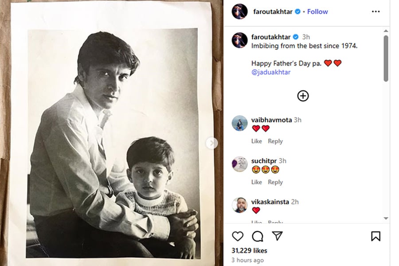Viewport: 399px width, 266px height.
Task: Share post via paper plane icon
Action: click(x=277, y=236)
